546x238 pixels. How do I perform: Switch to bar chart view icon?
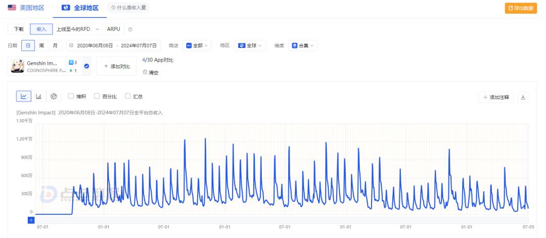coord(38,97)
